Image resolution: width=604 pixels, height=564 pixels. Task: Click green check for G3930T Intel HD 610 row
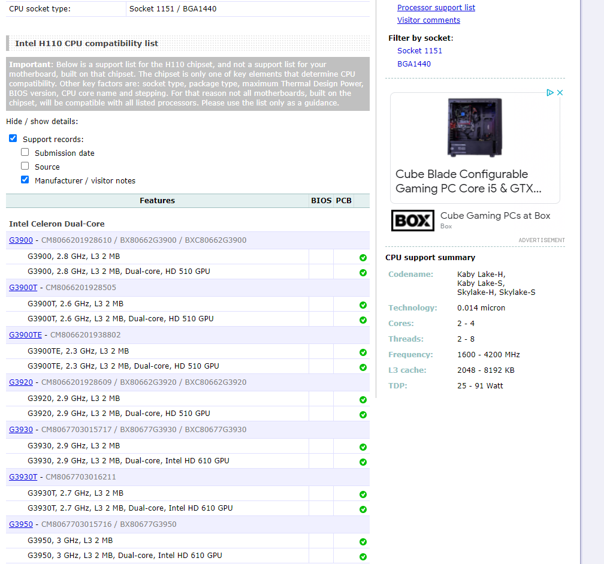(x=363, y=509)
